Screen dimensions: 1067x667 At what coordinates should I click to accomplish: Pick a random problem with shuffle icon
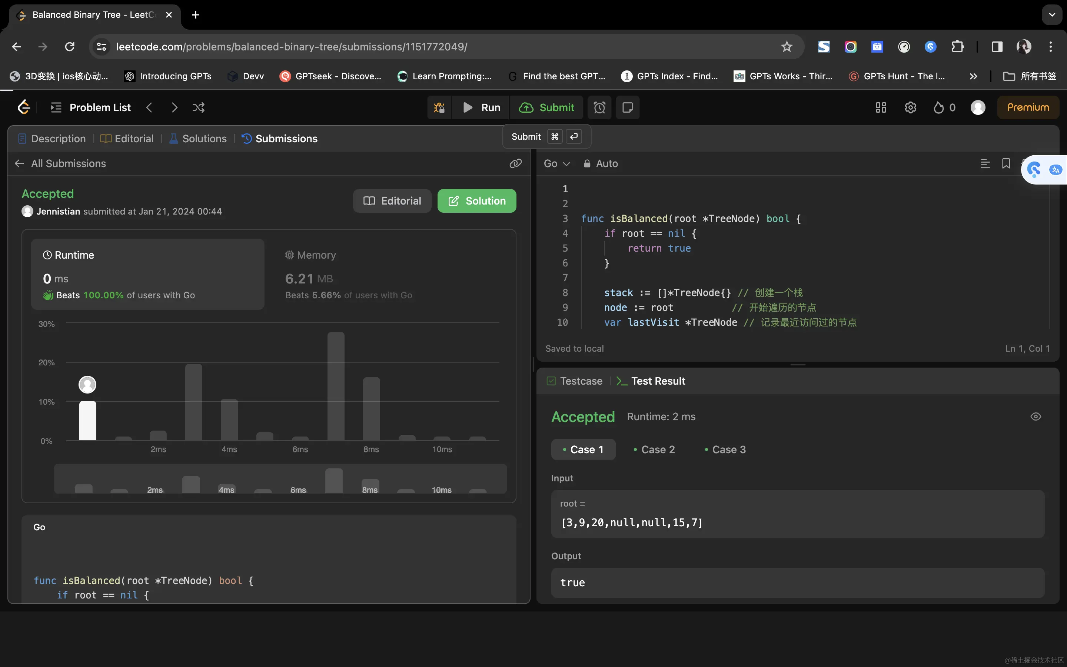coord(199,107)
